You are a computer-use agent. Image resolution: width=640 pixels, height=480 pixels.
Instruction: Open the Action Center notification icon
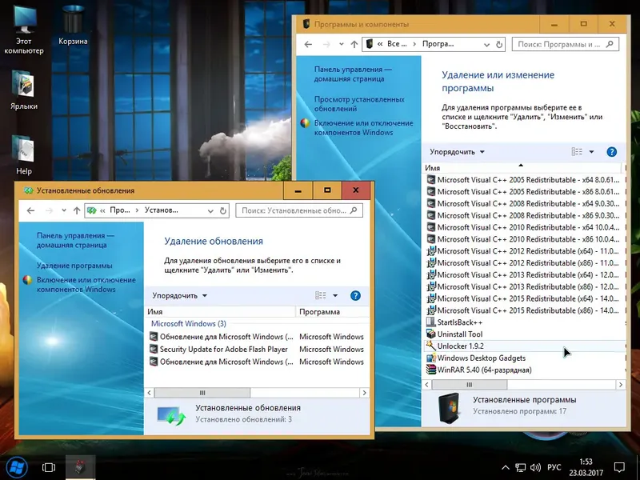pos(619,467)
